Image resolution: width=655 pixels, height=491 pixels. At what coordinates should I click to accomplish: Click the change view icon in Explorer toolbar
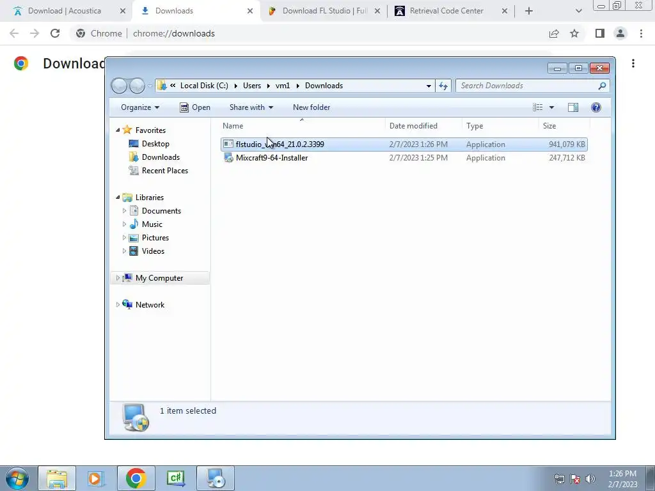coord(537,107)
